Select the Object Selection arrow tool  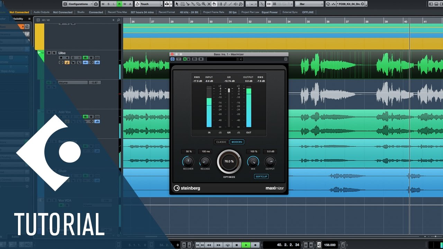[177, 4]
